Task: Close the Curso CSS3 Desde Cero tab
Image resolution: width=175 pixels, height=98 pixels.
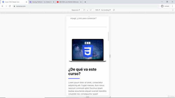Action: (x=27, y=2)
